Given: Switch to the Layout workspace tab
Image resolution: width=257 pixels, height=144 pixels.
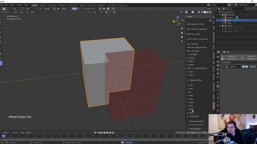Looking at the screenshot, I should (x=34, y=5).
